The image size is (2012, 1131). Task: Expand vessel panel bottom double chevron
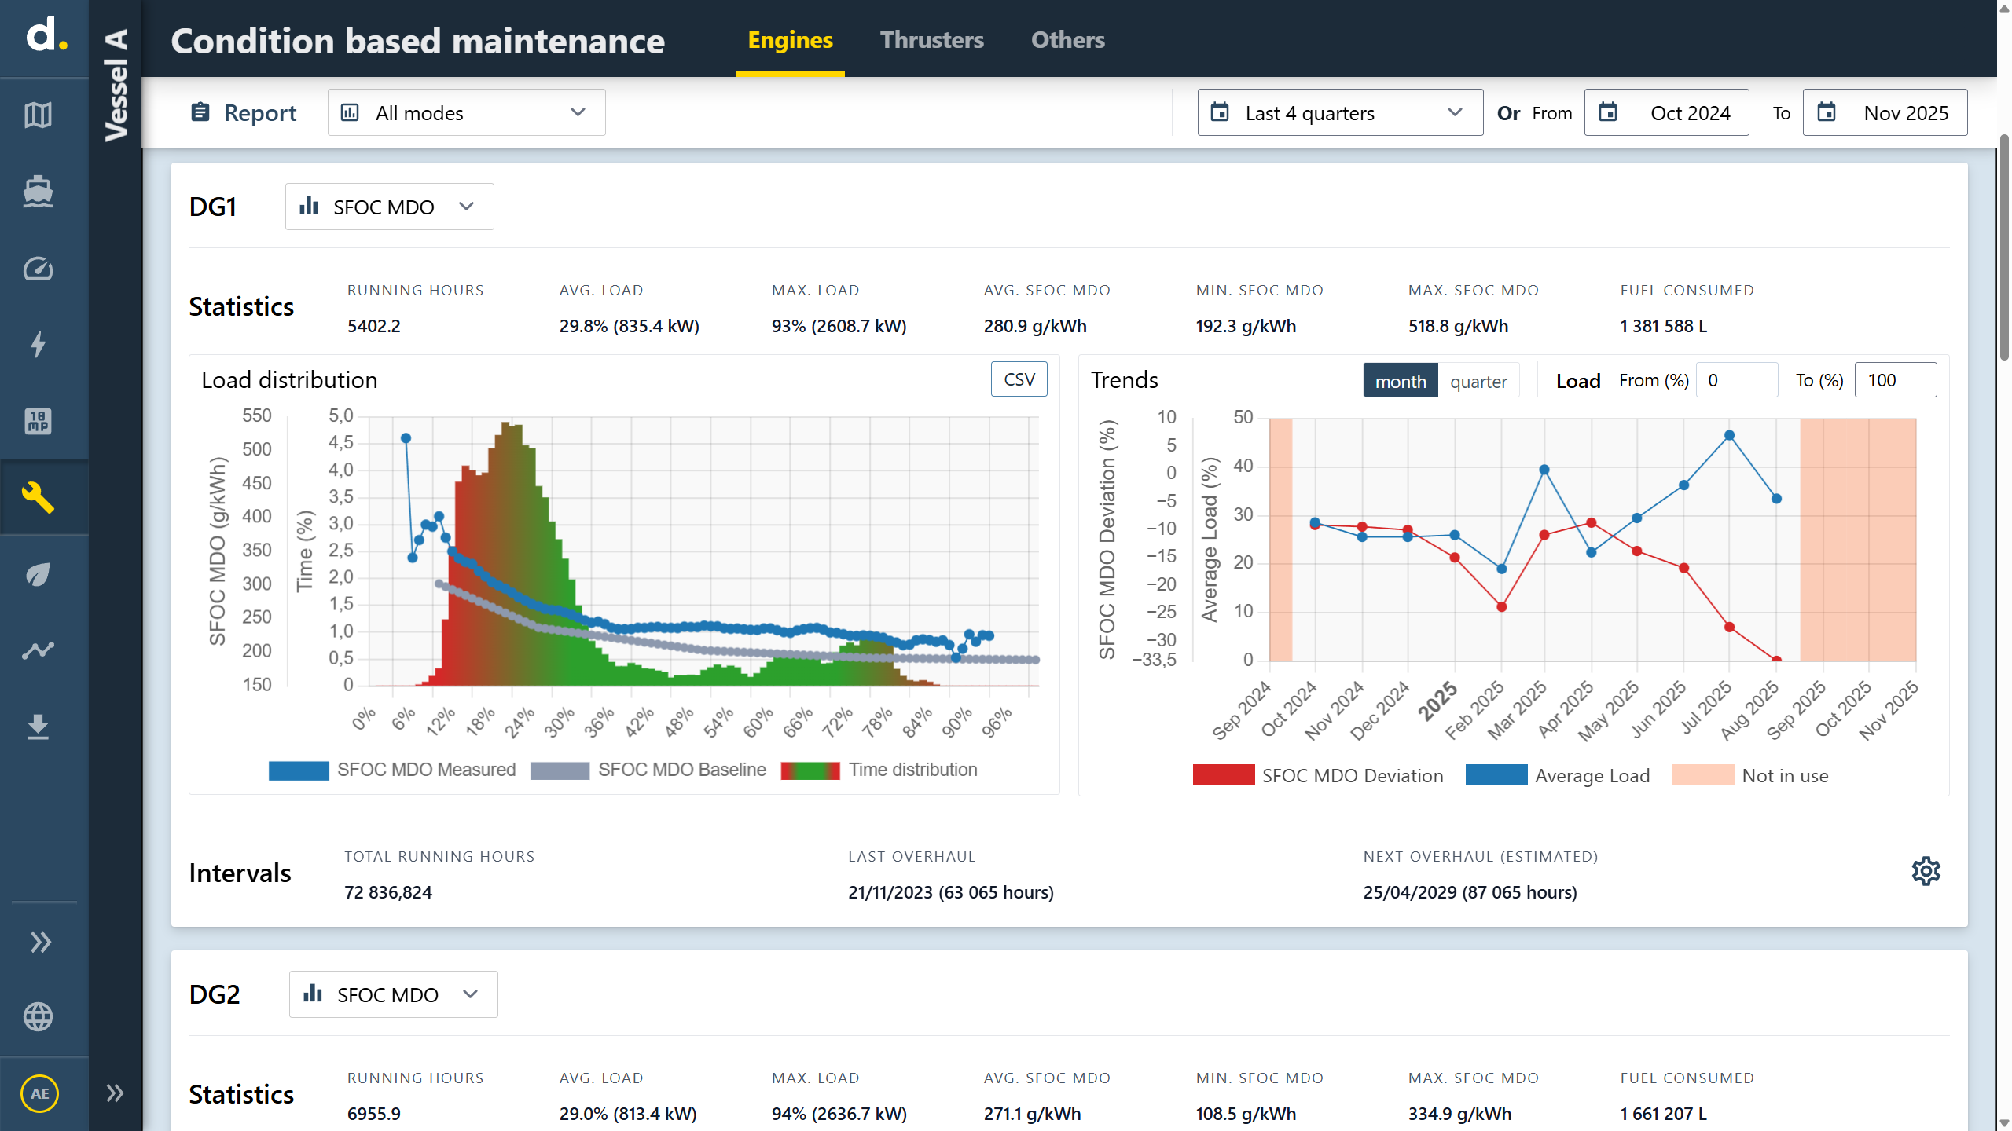pos(115,1093)
